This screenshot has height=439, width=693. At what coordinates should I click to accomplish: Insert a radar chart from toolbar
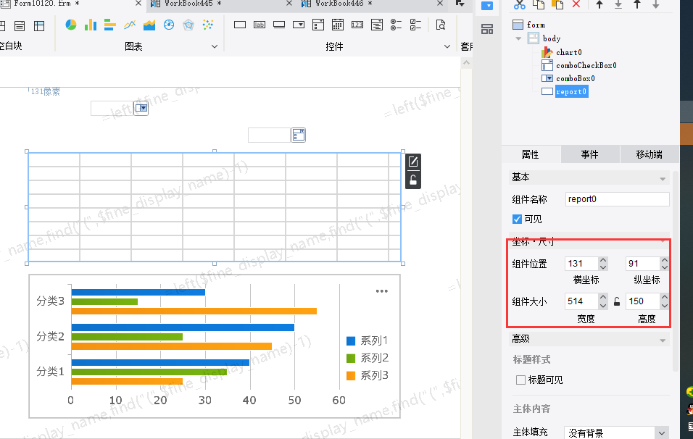click(x=188, y=25)
